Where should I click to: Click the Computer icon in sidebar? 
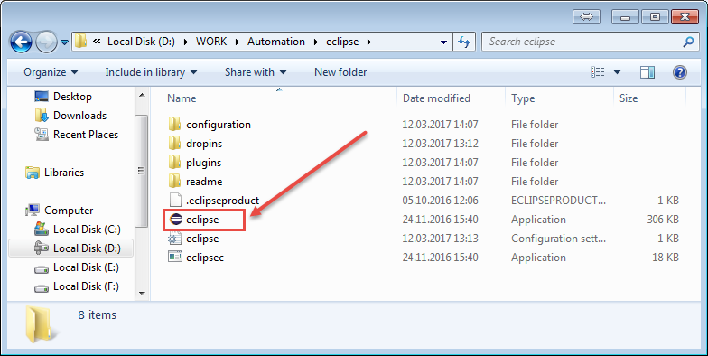[33, 210]
